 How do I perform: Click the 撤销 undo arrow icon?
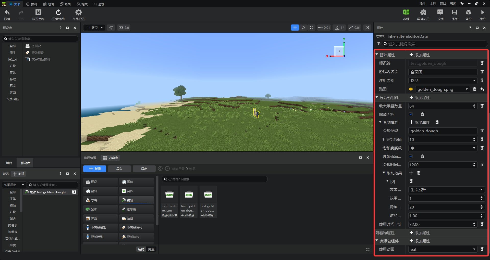coord(7,12)
